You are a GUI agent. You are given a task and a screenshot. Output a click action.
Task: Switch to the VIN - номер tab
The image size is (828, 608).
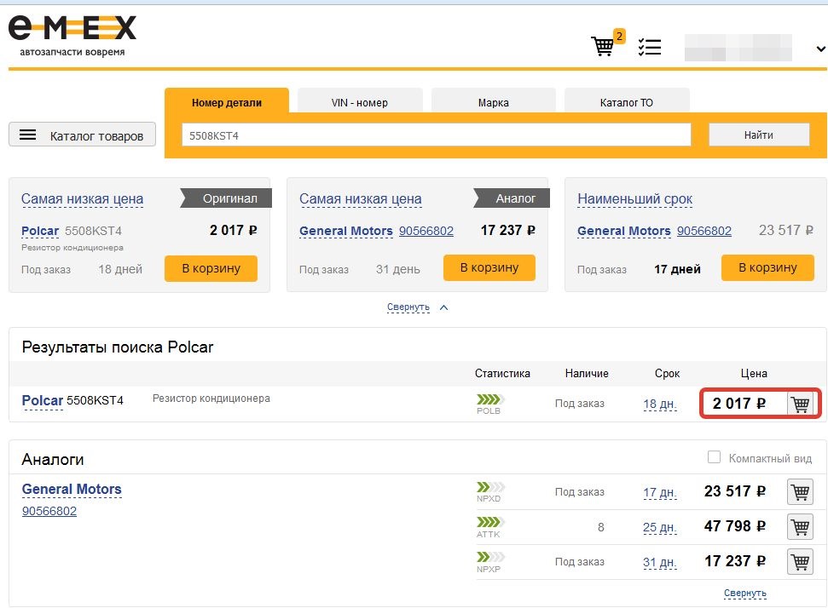pos(360,102)
